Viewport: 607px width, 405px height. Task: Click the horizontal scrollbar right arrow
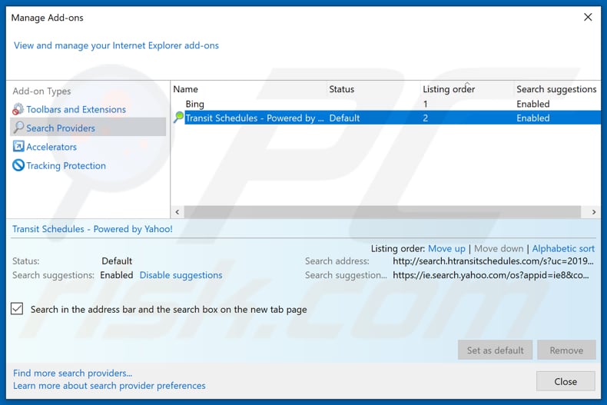[x=593, y=212]
